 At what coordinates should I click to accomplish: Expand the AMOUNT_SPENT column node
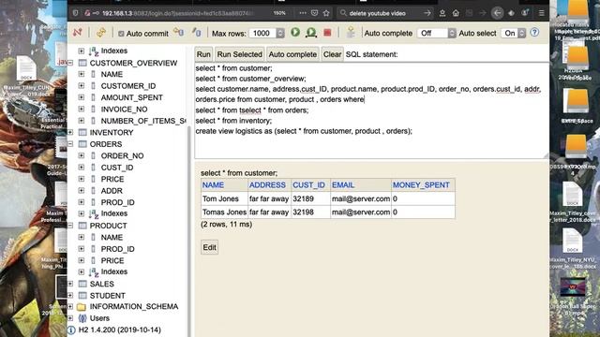click(x=82, y=97)
